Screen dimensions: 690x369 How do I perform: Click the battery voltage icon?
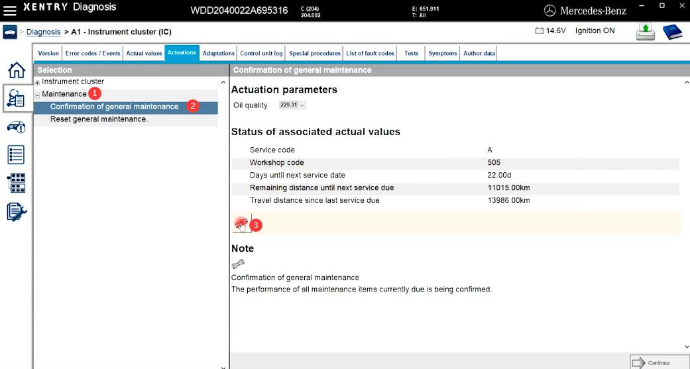pos(539,30)
